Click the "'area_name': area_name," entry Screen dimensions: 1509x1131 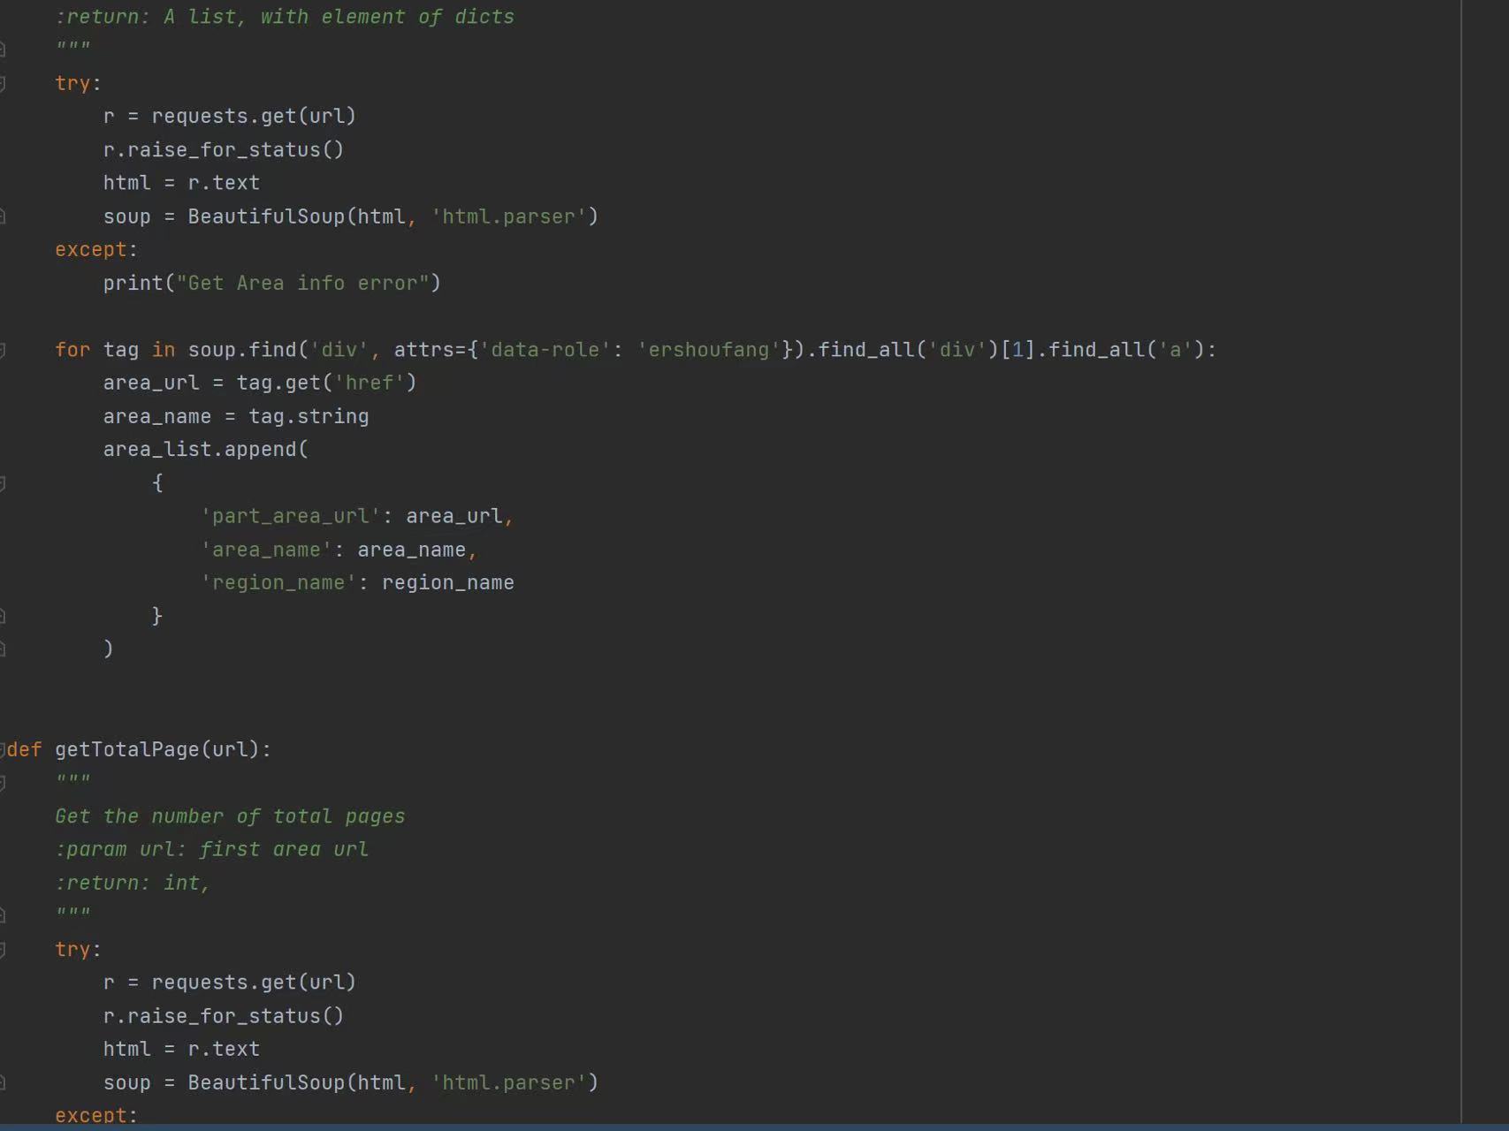pyautogui.click(x=339, y=550)
